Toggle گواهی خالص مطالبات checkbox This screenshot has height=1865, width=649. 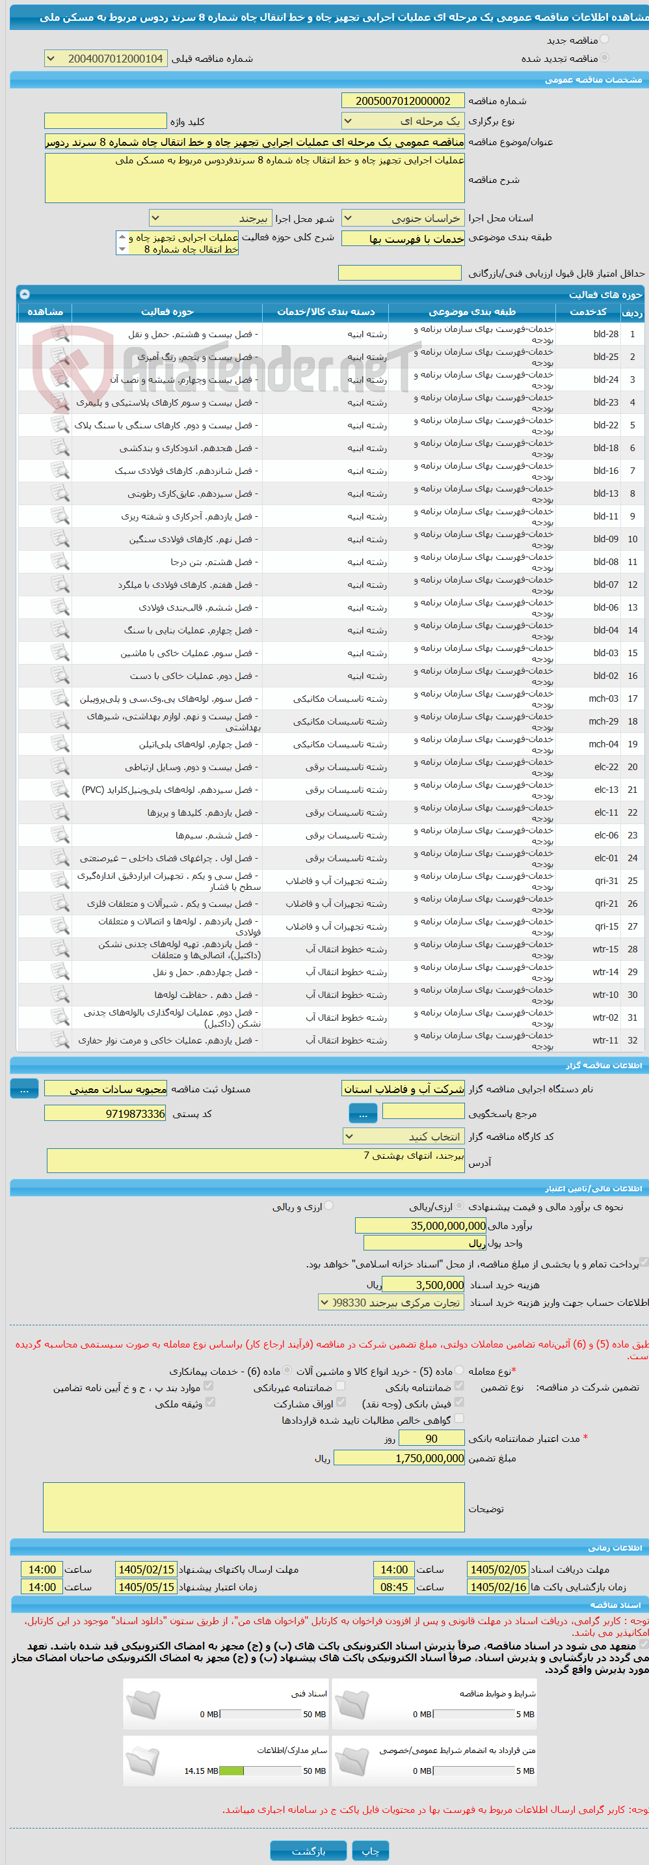point(459,1418)
